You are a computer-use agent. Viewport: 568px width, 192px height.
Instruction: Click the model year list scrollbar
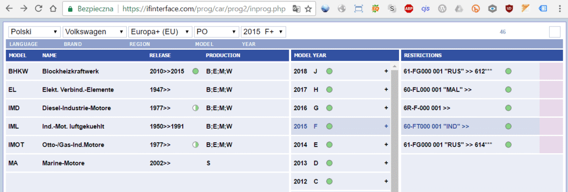coord(394,128)
